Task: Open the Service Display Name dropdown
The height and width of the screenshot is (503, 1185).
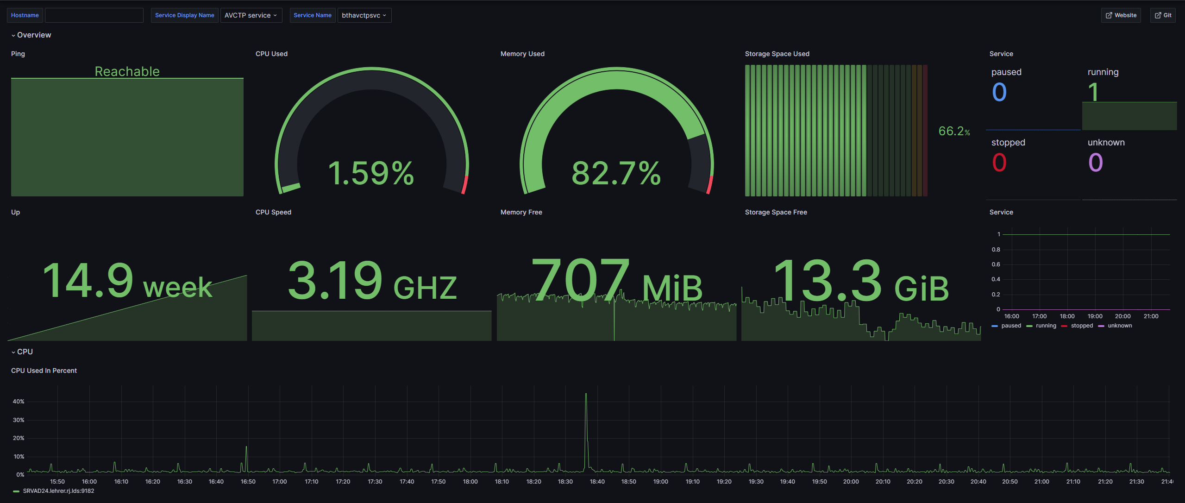Action: (x=251, y=15)
